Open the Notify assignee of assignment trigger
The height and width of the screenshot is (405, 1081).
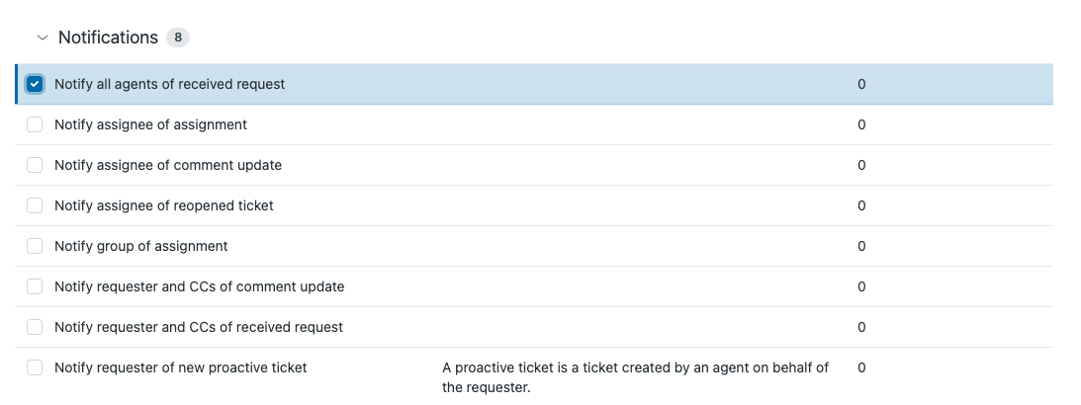point(150,124)
